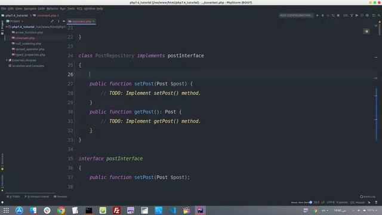Open spread_operator.php in project tree
This screenshot has width=382, height=215.
click(x=30, y=49)
